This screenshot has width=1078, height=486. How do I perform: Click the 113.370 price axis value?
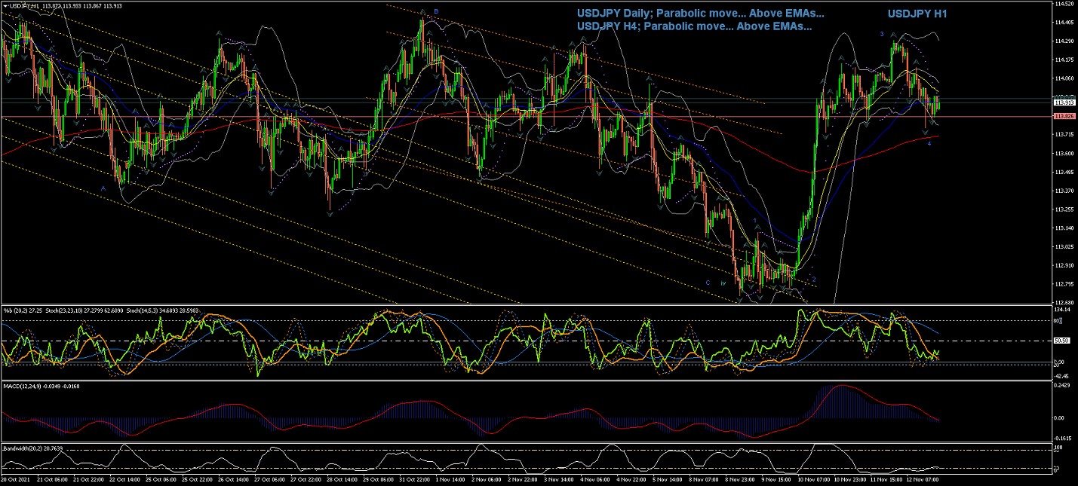point(1064,191)
